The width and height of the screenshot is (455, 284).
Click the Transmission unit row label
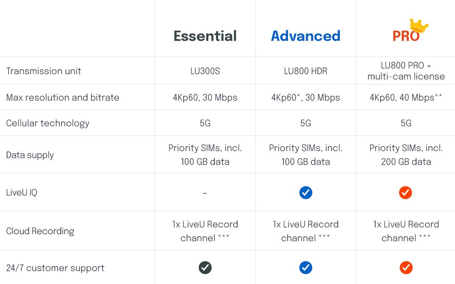43,71
